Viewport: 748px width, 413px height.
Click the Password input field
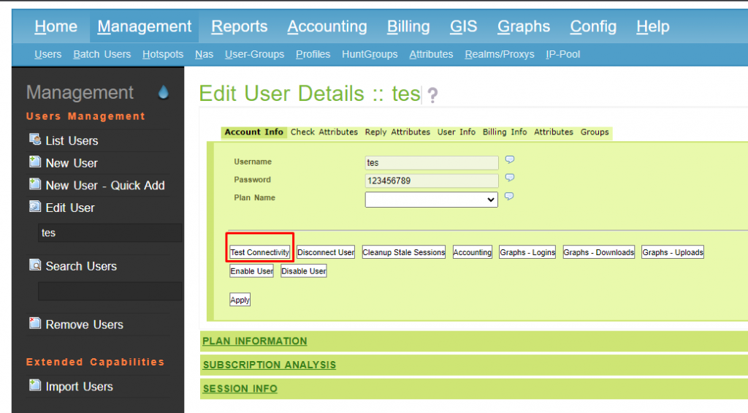point(431,181)
